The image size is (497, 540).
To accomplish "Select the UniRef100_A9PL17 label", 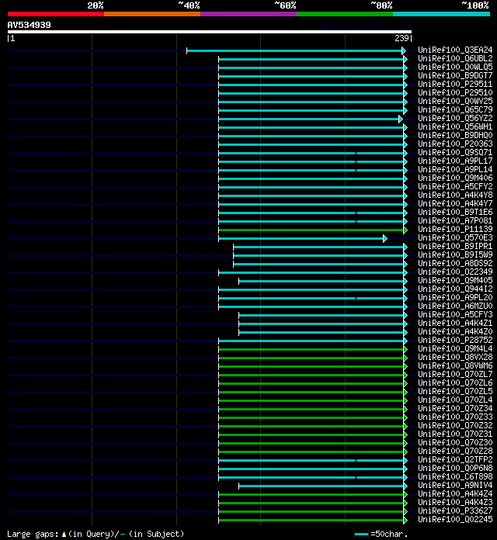I will (455, 161).
